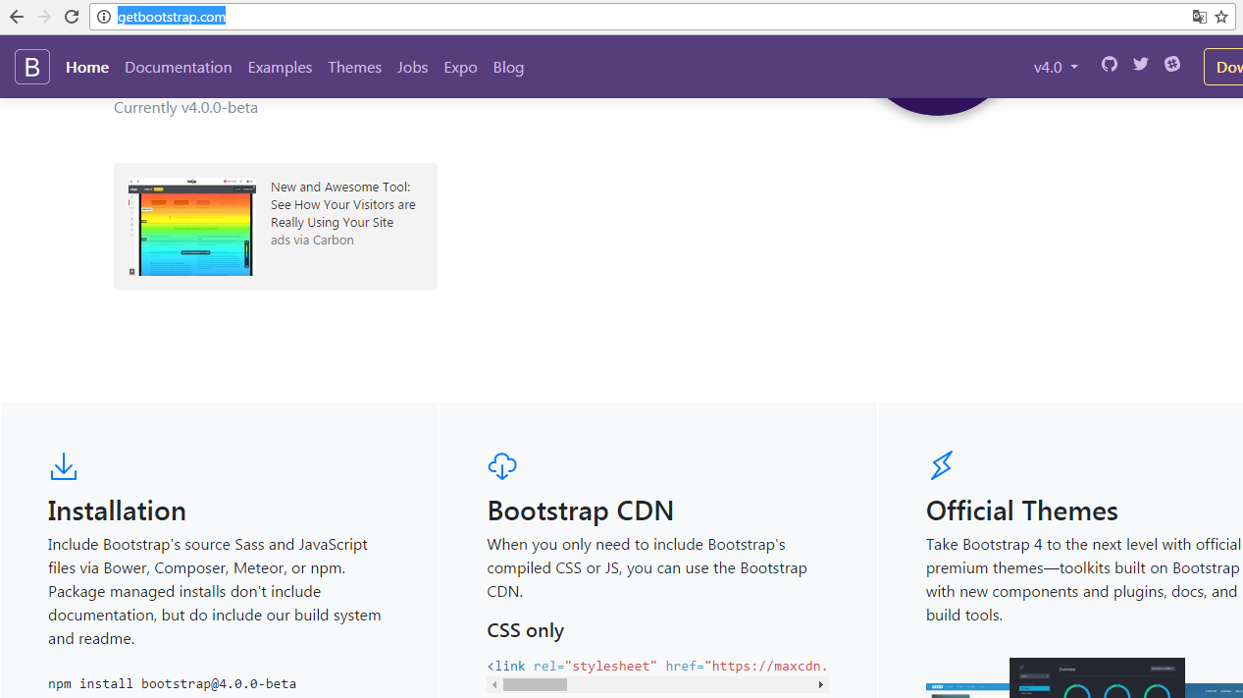
Task: Open Themes nav item
Action: coord(355,67)
